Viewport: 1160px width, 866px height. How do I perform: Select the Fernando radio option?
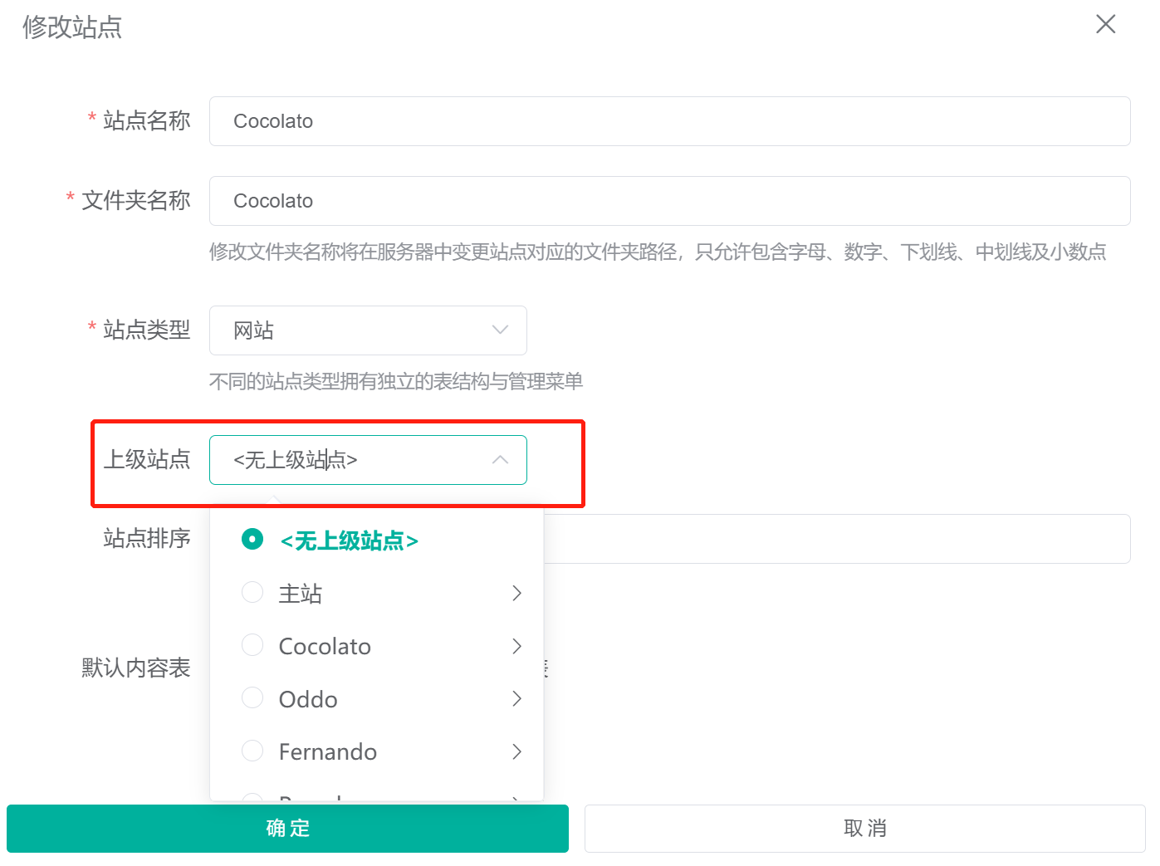(252, 751)
